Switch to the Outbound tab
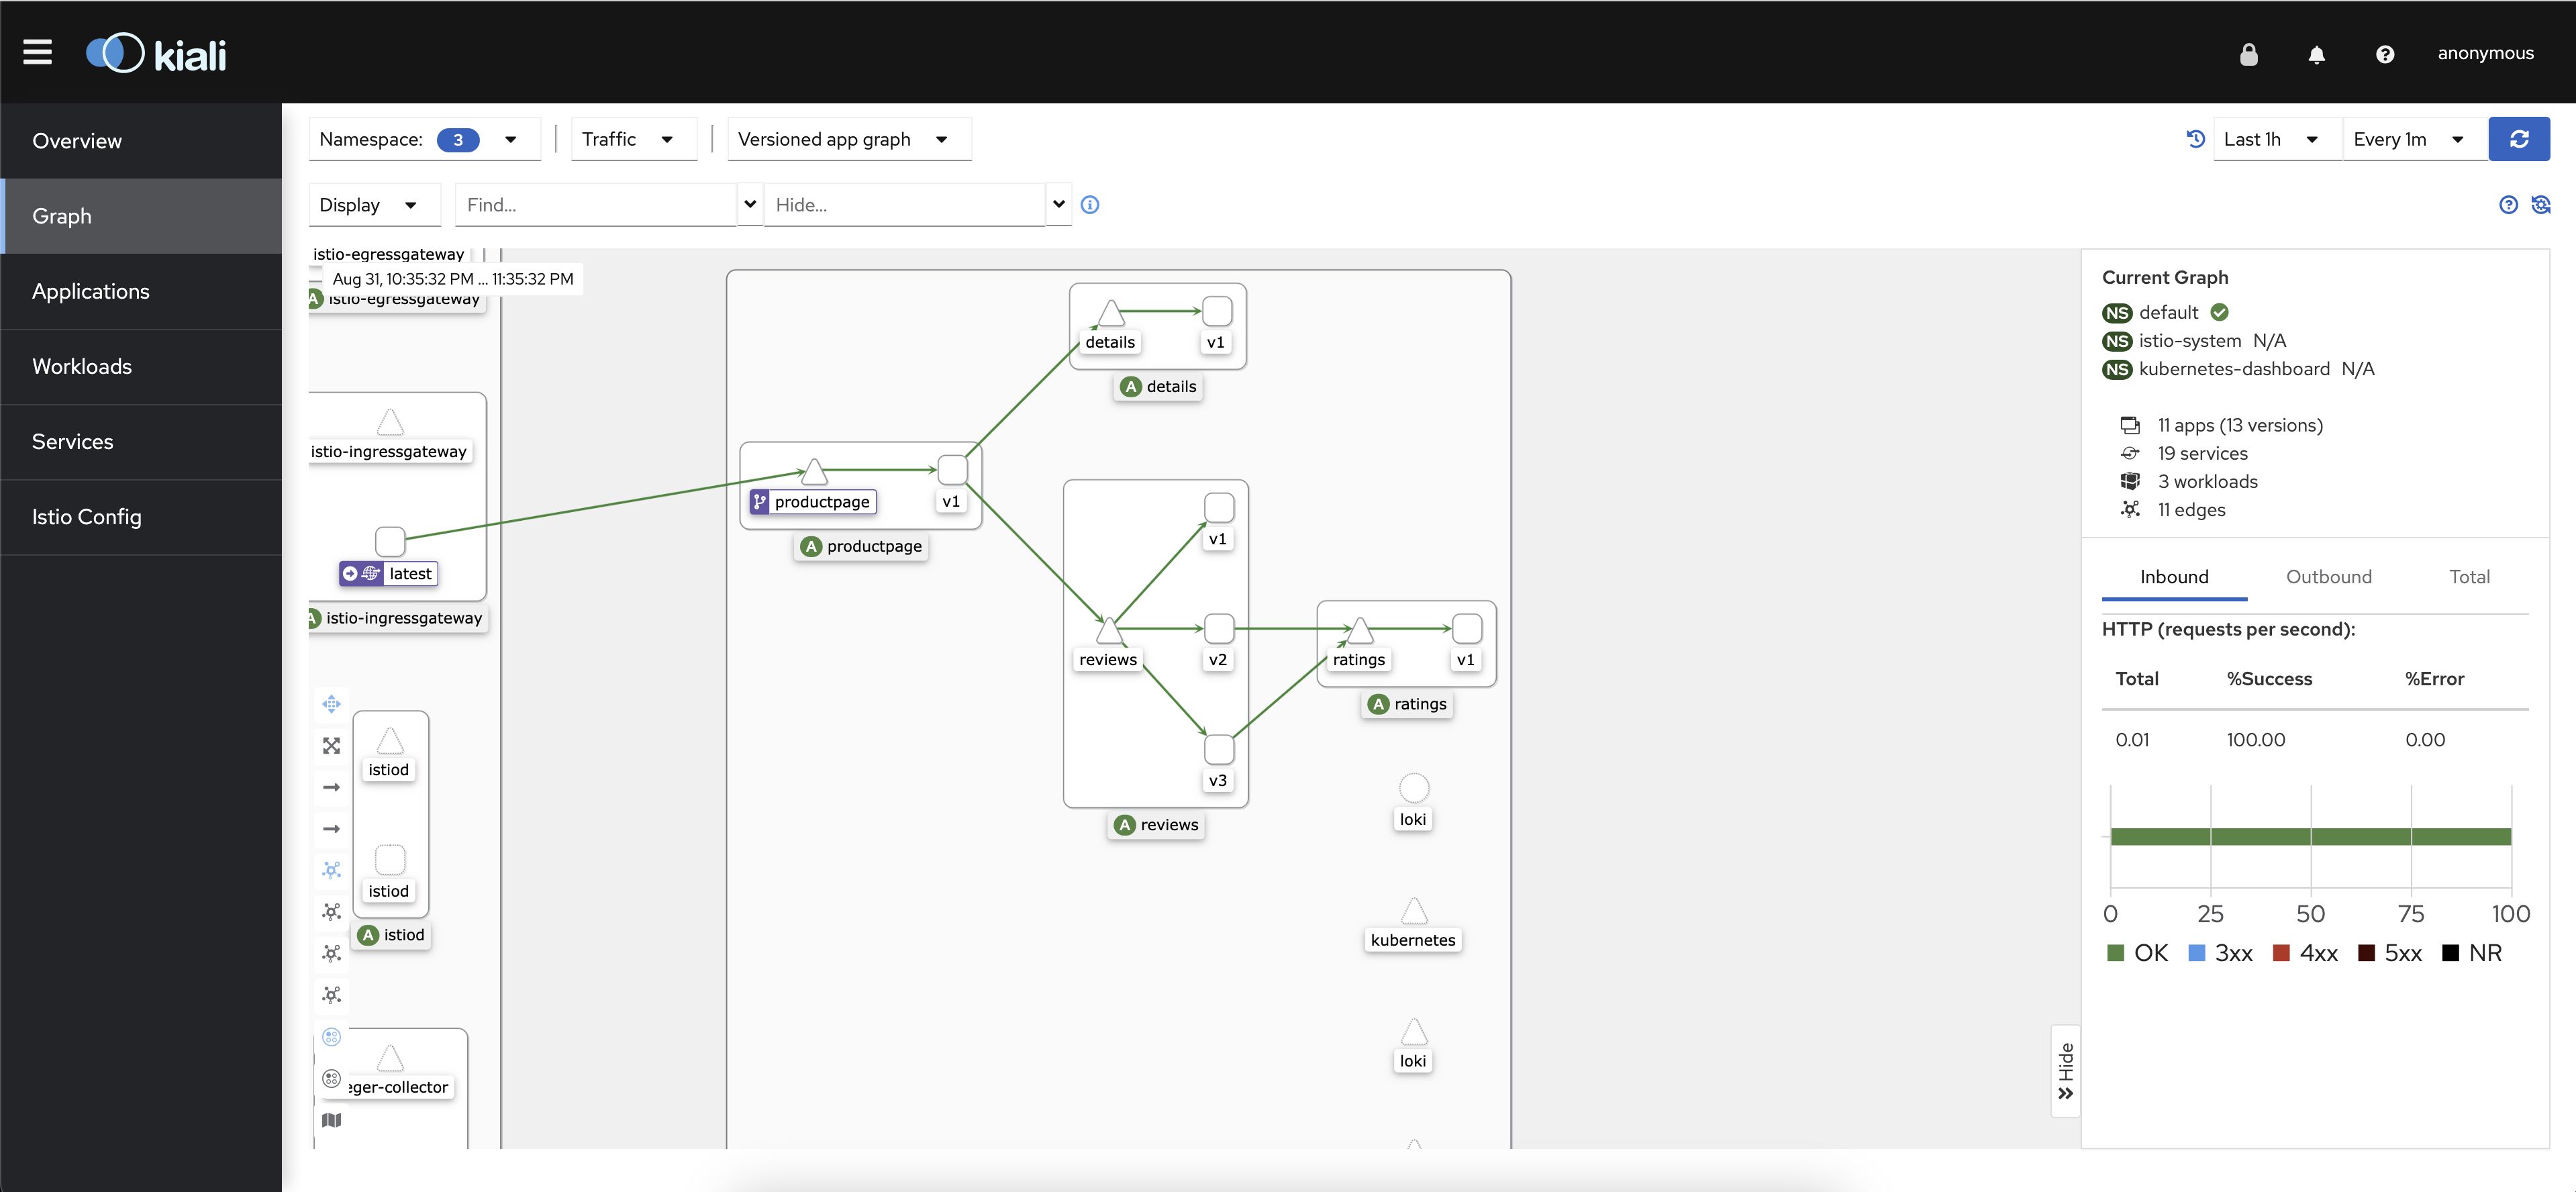 click(2328, 577)
